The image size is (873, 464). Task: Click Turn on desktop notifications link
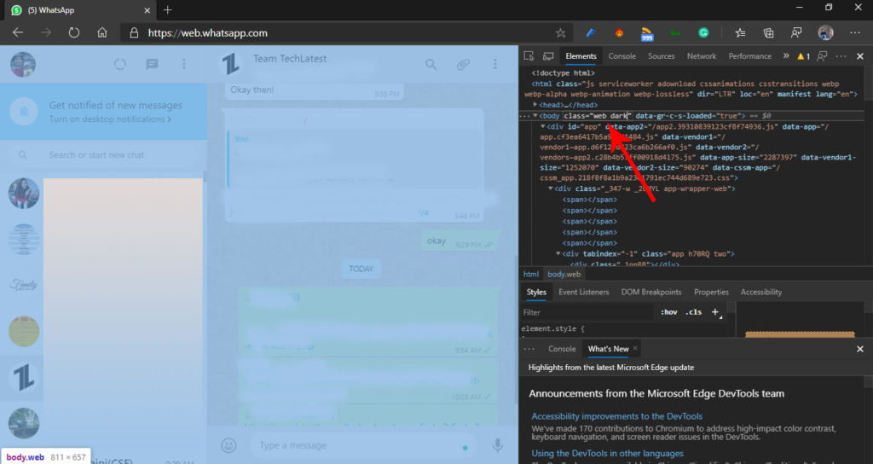tap(110, 119)
